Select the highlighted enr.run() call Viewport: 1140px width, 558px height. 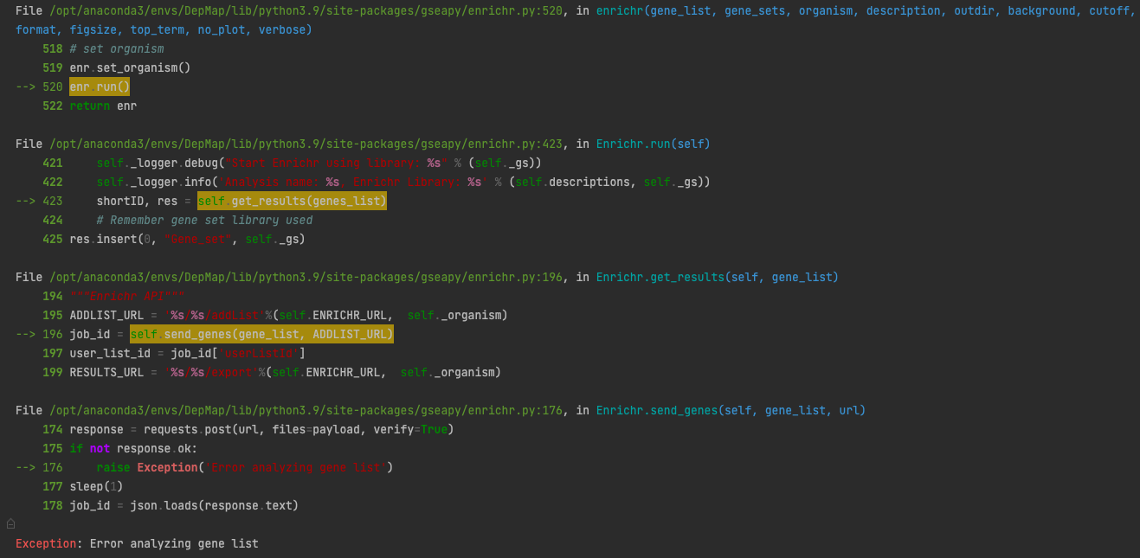pos(99,87)
